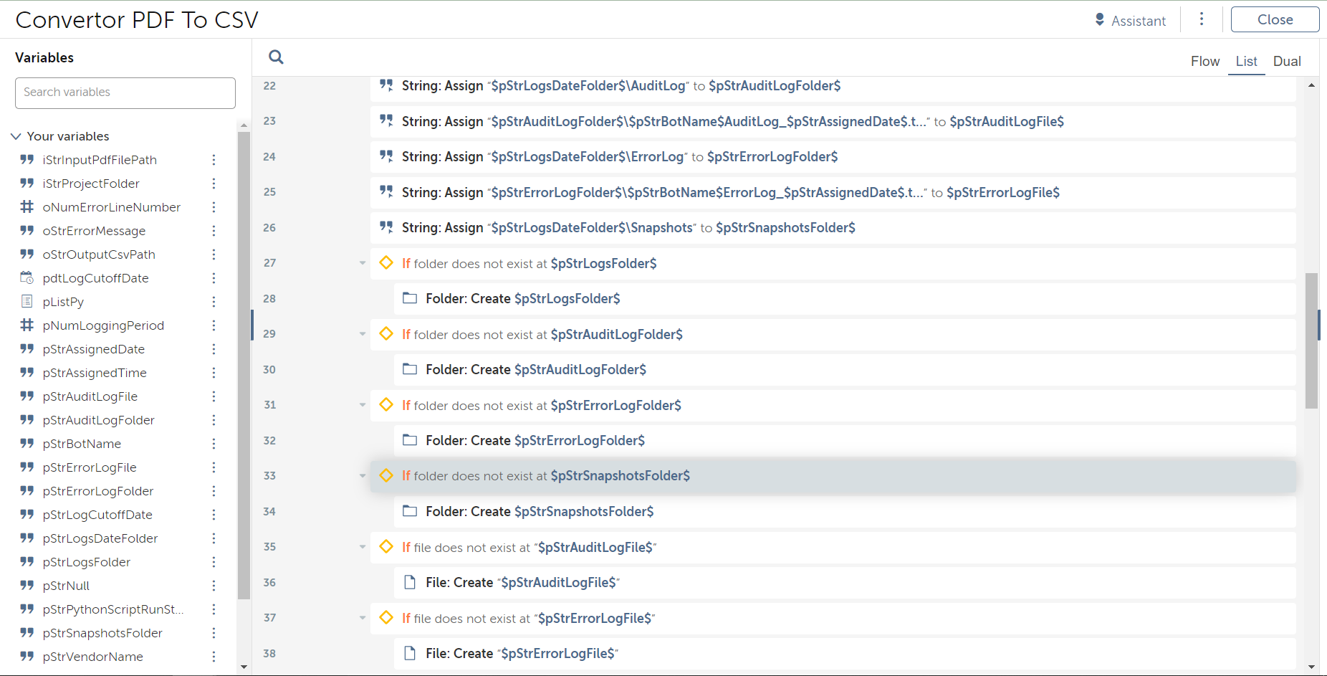The height and width of the screenshot is (676, 1327).
Task: Select the List view tab
Action: click(1246, 62)
